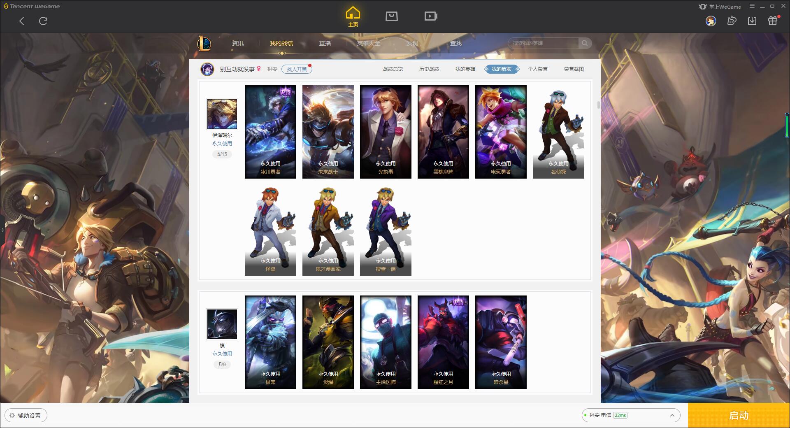Click the skins list scrollbar thumb

tap(598, 105)
